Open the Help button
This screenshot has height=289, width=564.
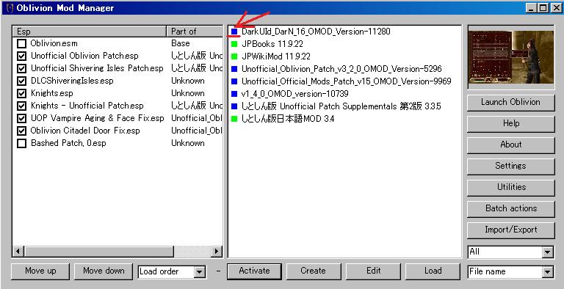point(511,124)
